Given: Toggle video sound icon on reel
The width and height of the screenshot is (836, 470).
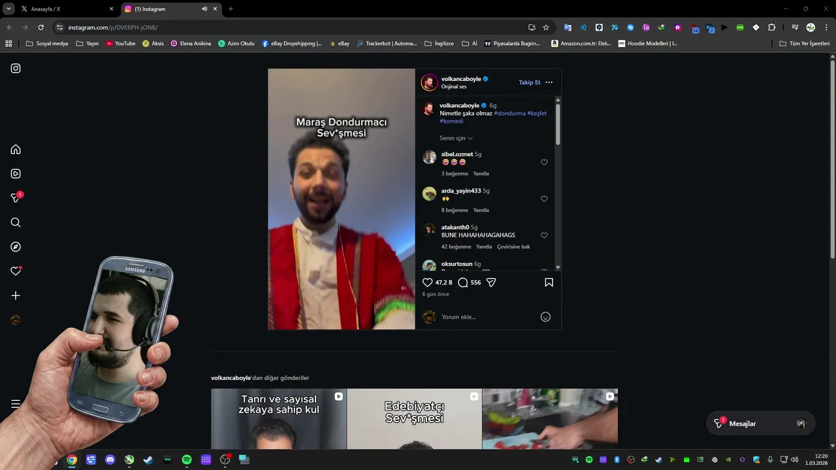Looking at the screenshot, I should click(x=403, y=288).
